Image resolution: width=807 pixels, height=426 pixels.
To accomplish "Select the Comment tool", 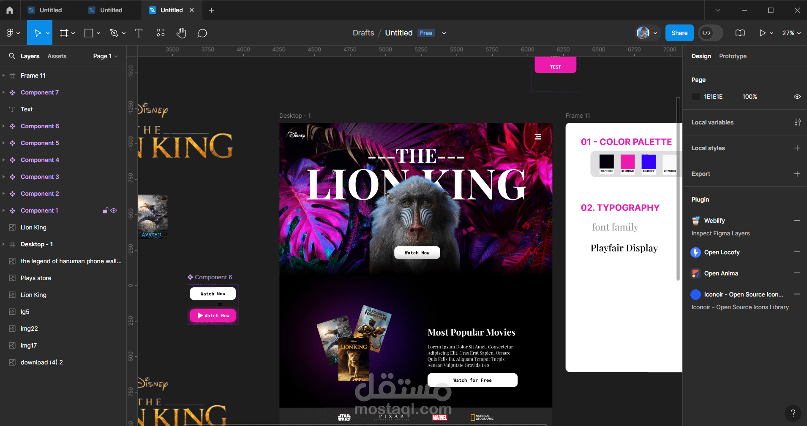I will click(202, 33).
